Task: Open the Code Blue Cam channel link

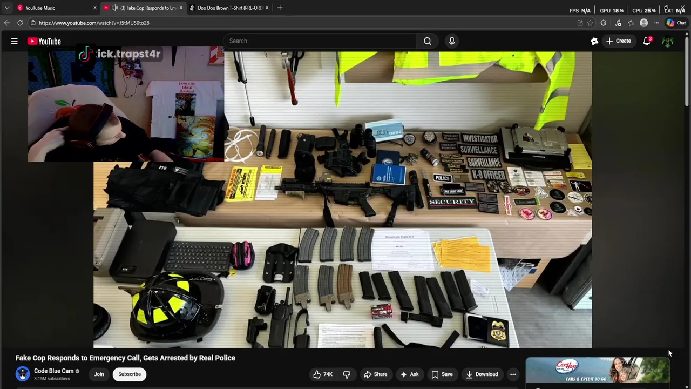Action: (53, 371)
